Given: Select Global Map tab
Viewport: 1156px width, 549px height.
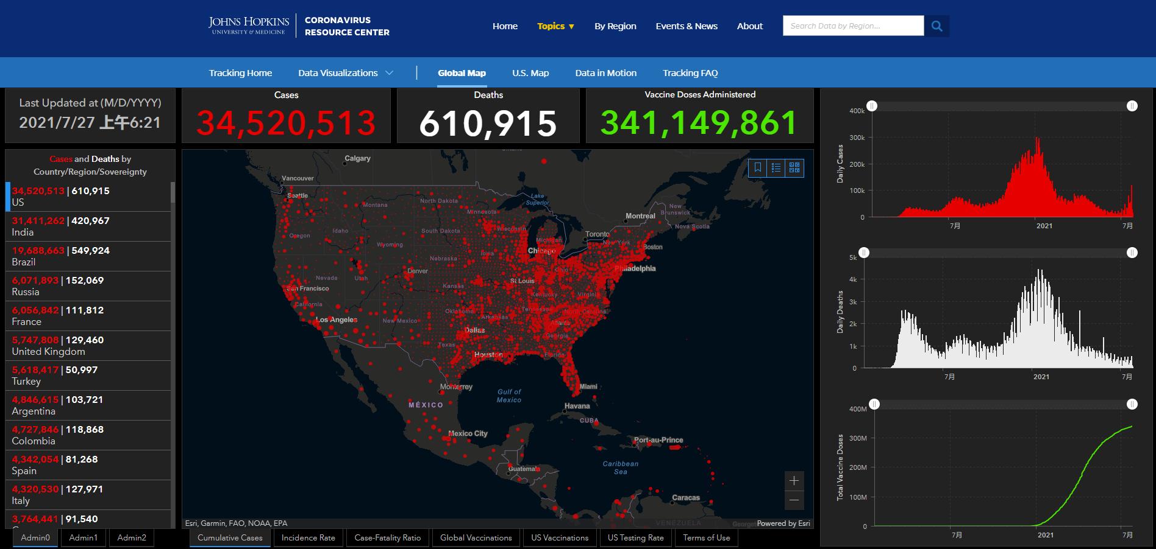Looking at the screenshot, I should click(x=462, y=73).
